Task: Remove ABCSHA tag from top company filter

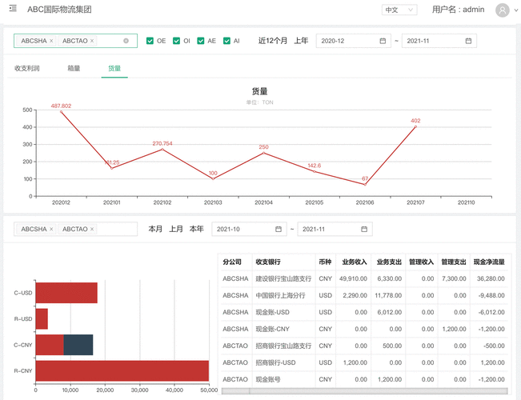Action: click(x=51, y=41)
